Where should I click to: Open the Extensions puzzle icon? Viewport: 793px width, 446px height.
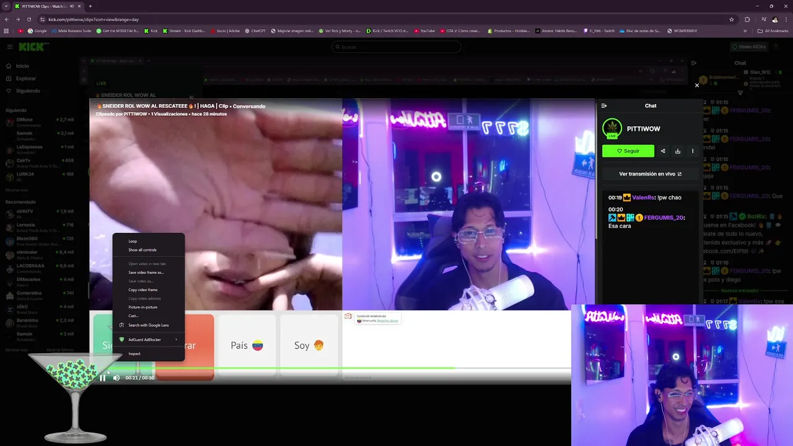click(x=747, y=19)
